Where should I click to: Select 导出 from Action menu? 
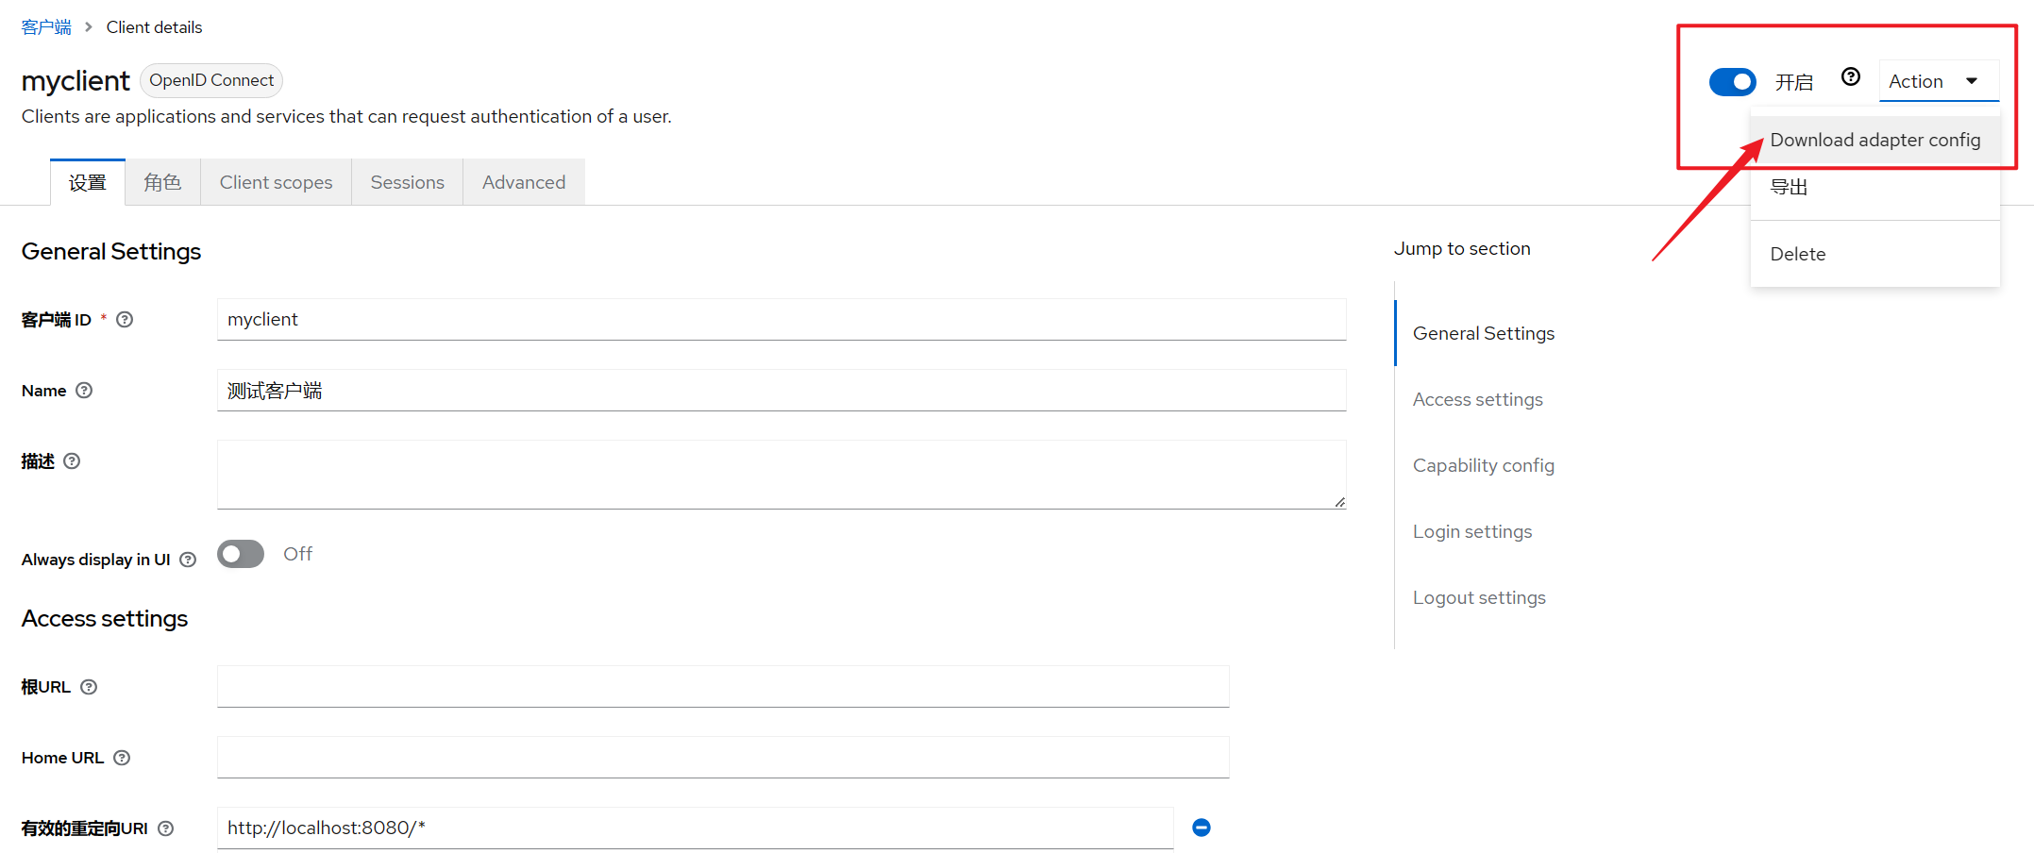click(x=1874, y=187)
